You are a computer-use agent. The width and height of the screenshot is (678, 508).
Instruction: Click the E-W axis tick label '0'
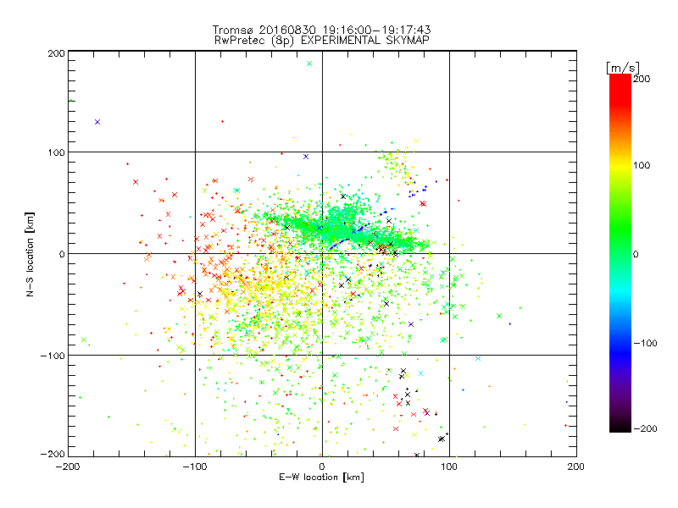pyautogui.click(x=322, y=467)
